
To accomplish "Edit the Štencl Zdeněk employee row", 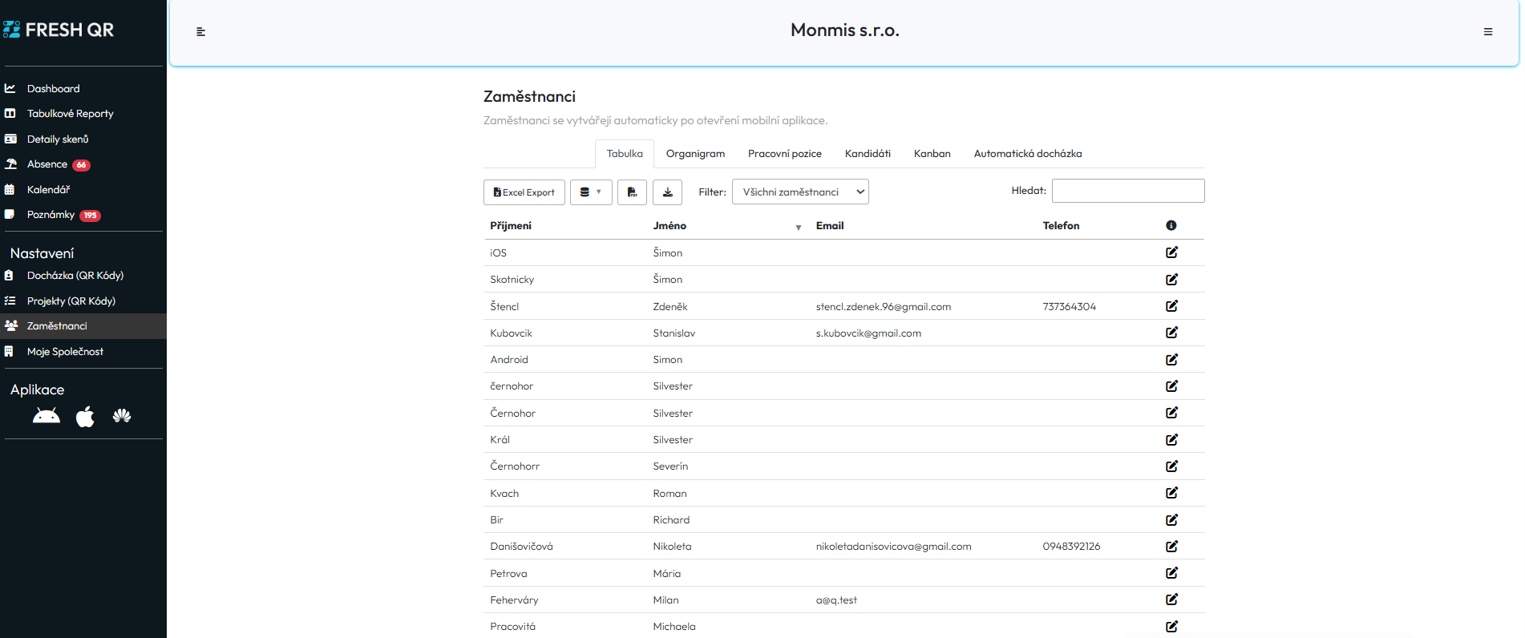I will tap(1171, 306).
